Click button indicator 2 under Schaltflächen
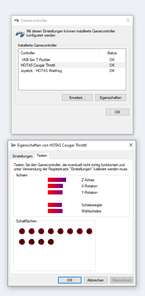The height and width of the screenshot is (296, 145). [31, 231]
